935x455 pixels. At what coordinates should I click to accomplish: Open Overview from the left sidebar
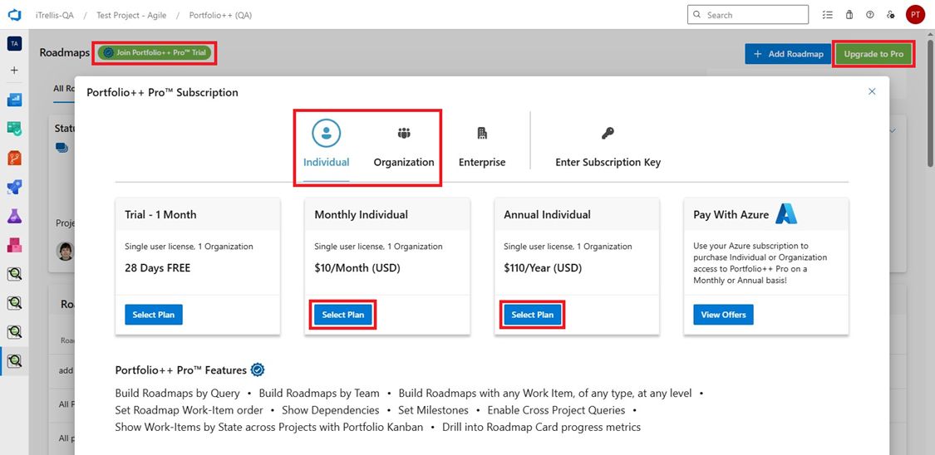click(x=14, y=100)
